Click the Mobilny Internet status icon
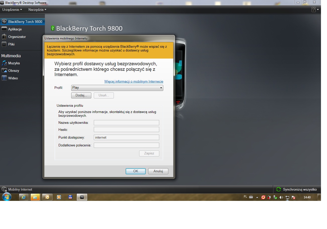This screenshot has width=327, height=229. click(x=4, y=189)
